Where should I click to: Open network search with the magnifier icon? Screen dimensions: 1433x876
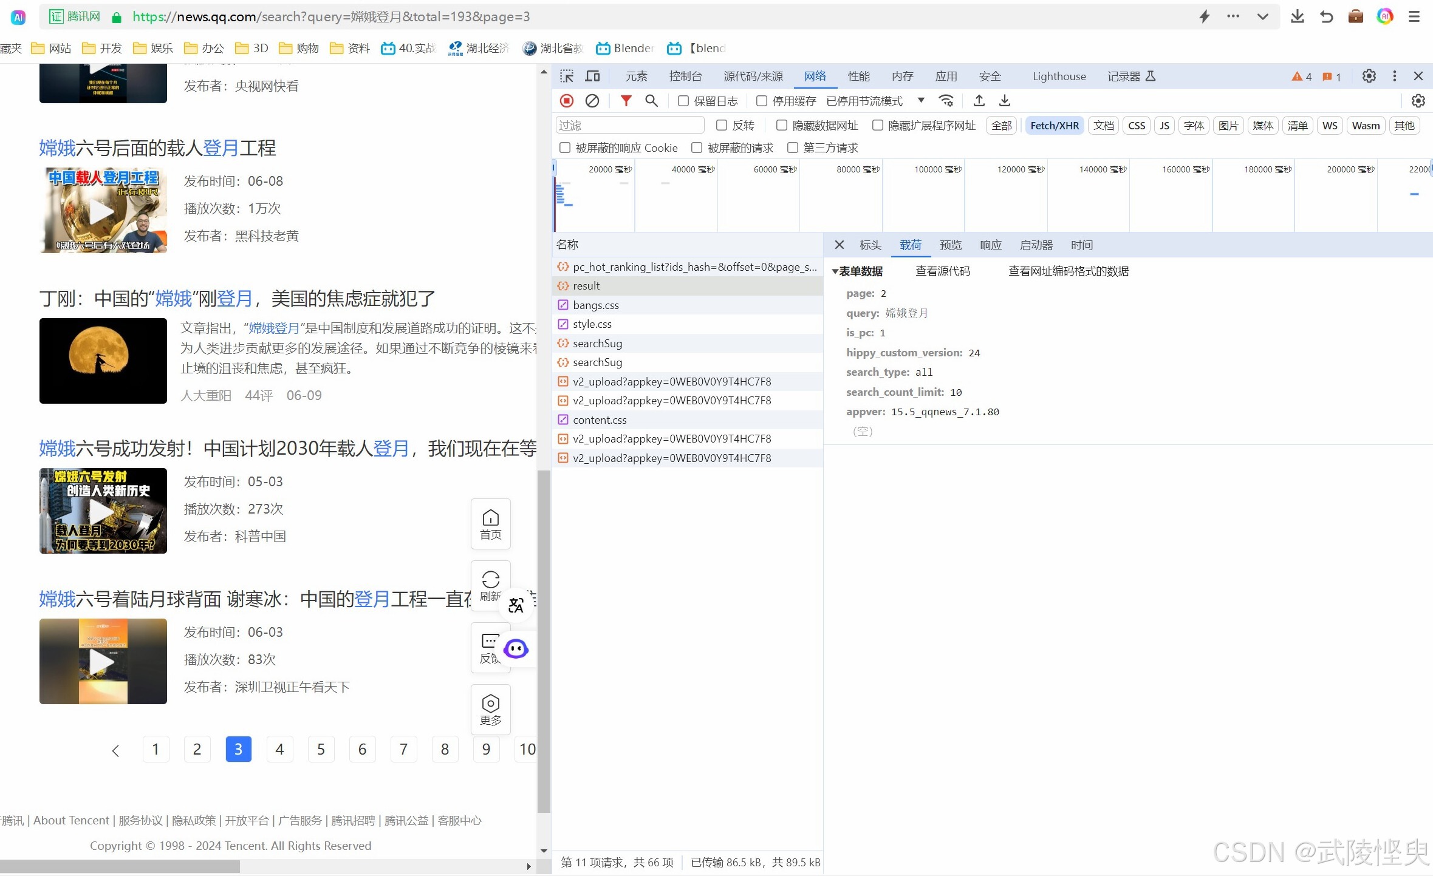(651, 101)
